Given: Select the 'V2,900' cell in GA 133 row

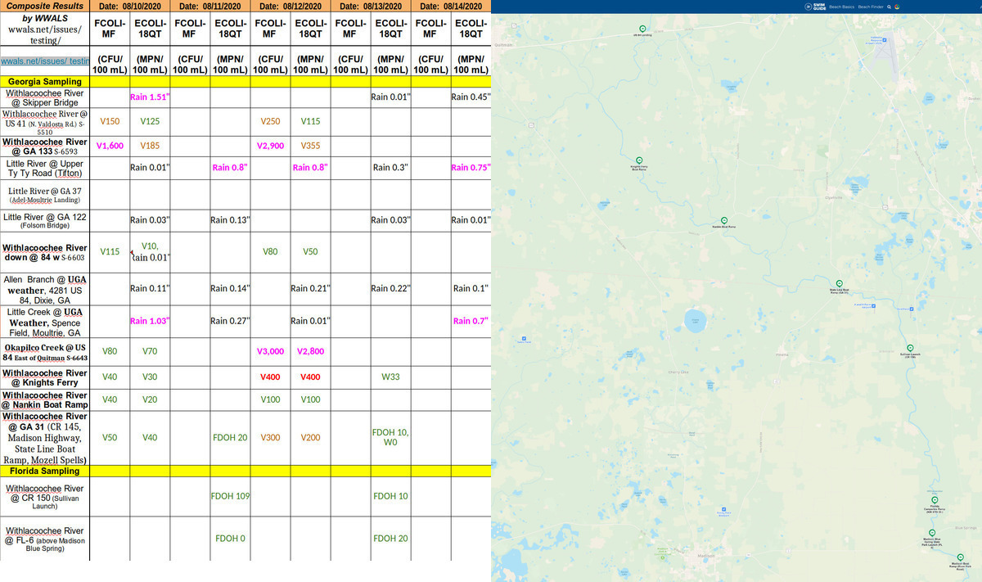Looking at the screenshot, I should tap(270, 147).
